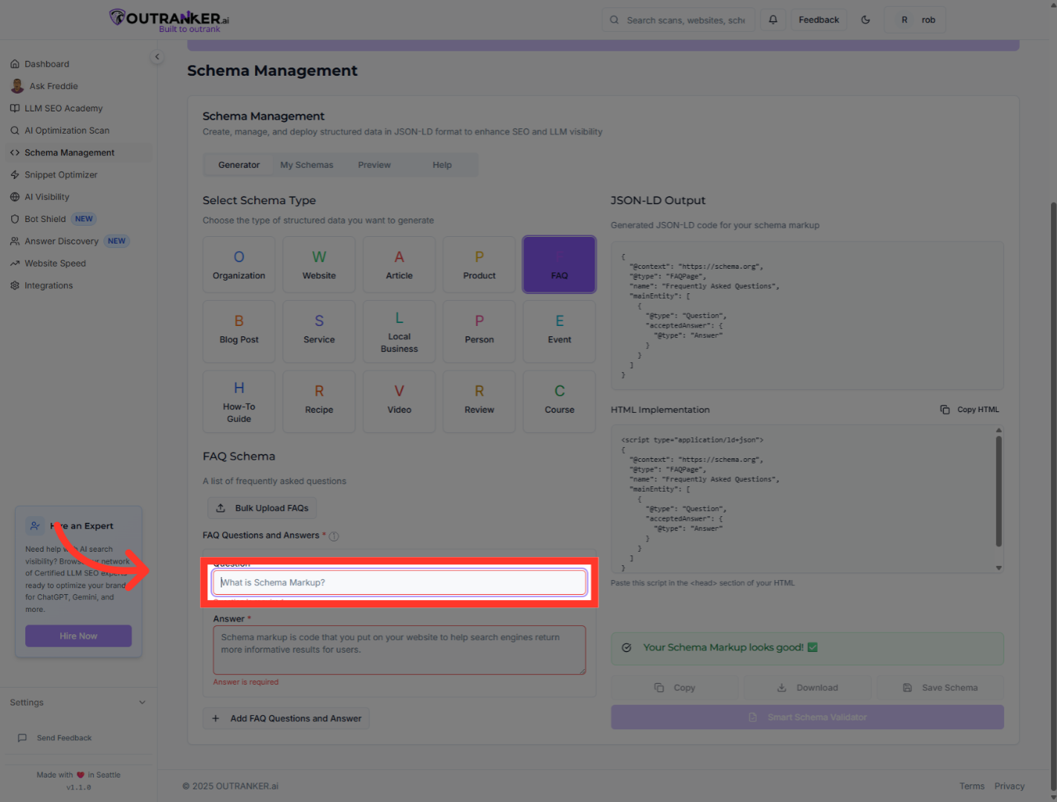The height and width of the screenshot is (802, 1057).
Task: Click Add FAQ Questions and Answer
Action: pyautogui.click(x=287, y=718)
